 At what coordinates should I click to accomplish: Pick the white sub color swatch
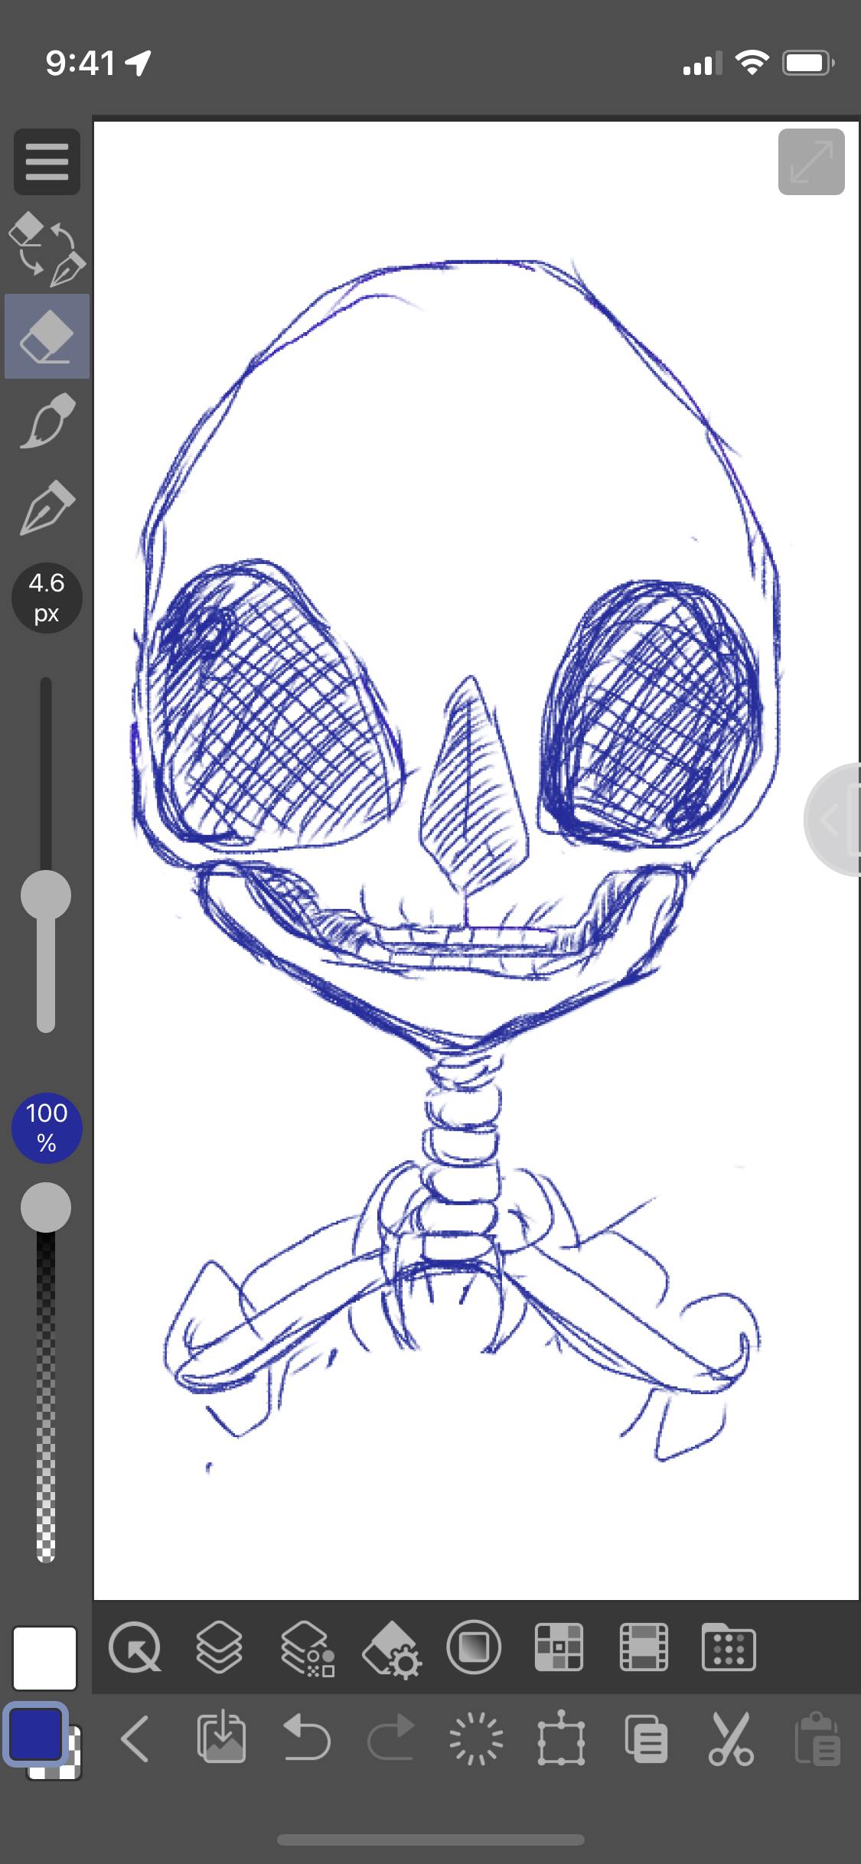tap(44, 1658)
